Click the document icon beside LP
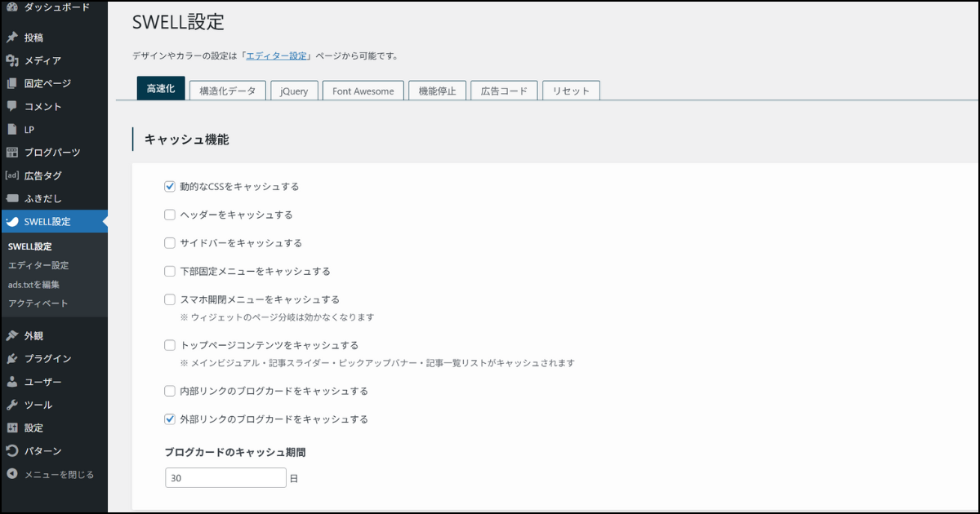Viewport: 980px width, 514px height. [x=12, y=129]
